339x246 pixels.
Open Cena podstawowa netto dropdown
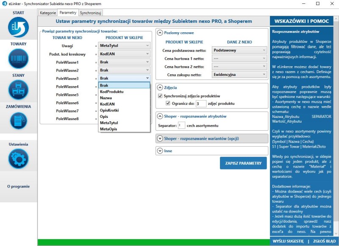tap(239, 50)
